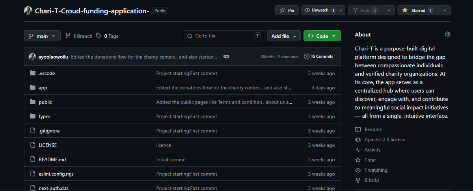Open the 0 Tags link
Image resolution: width=473 pixels, height=191 pixels.
[x=107, y=36]
